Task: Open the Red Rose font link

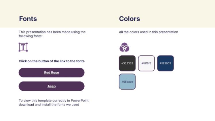Action: [52, 73]
